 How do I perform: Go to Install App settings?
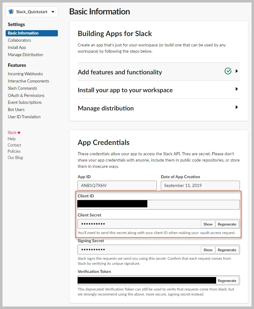point(17,47)
